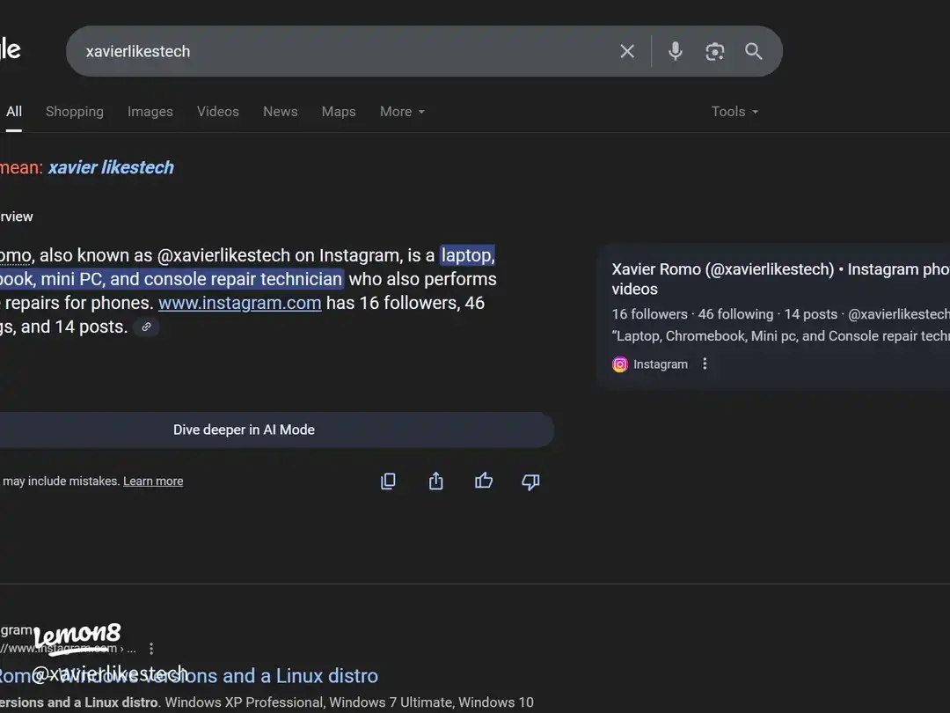Viewport: 950px width, 713px height.
Task: Clear the search box with the X icon
Action: click(x=627, y=52)
